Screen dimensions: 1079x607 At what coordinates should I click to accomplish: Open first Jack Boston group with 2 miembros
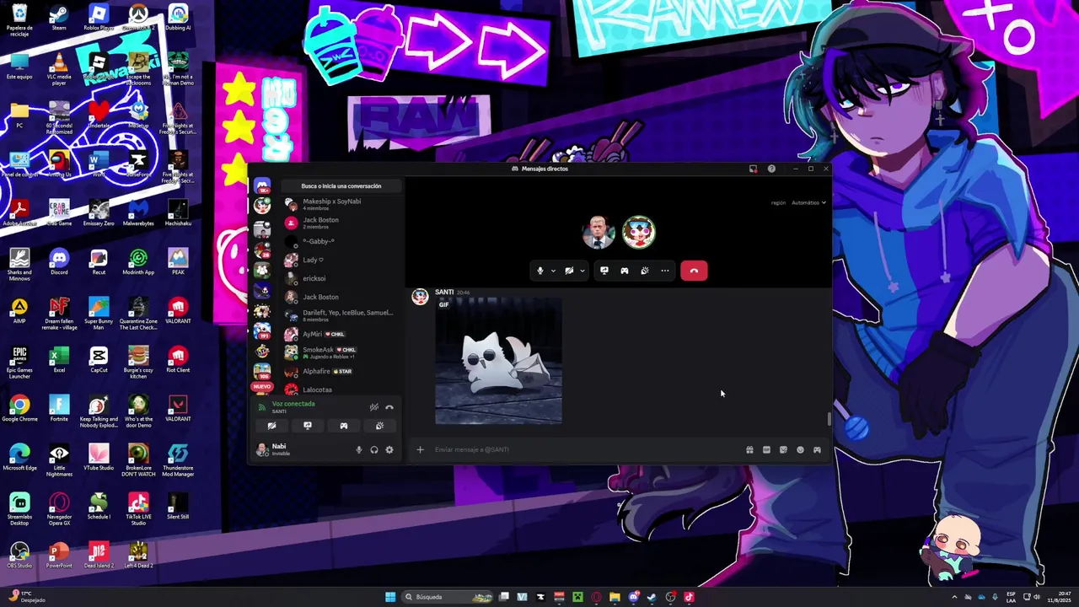341,223
